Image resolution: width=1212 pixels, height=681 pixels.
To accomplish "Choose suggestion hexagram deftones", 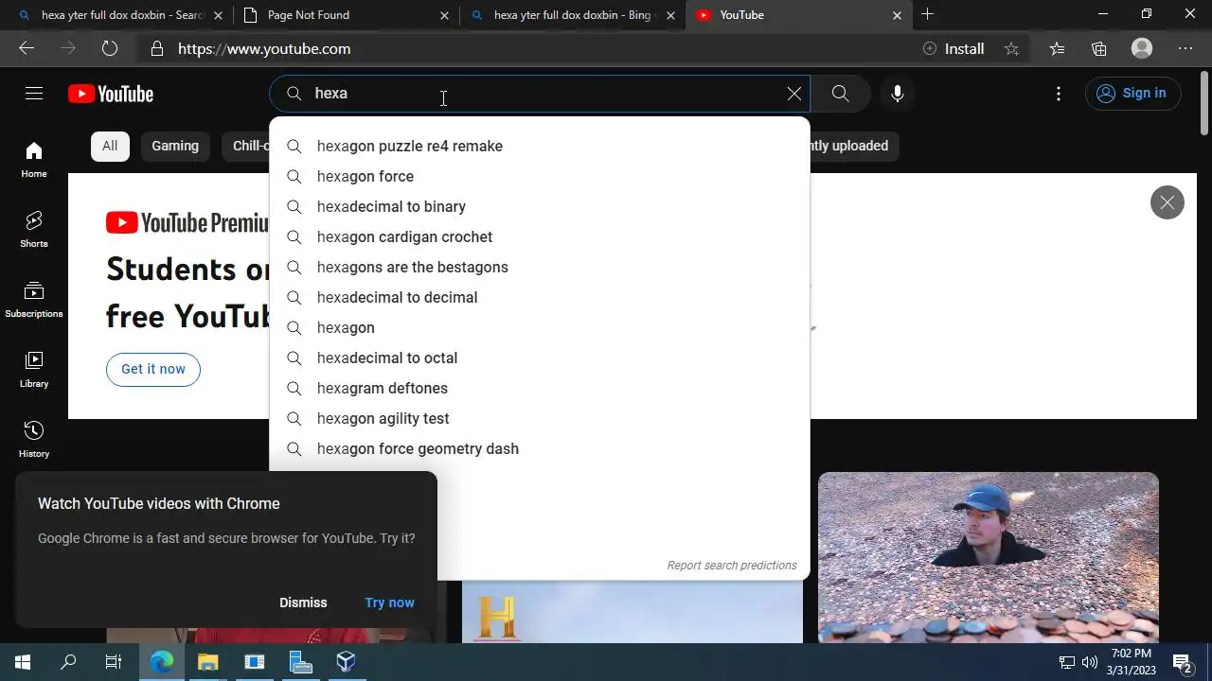I will (x=540, y=388).
